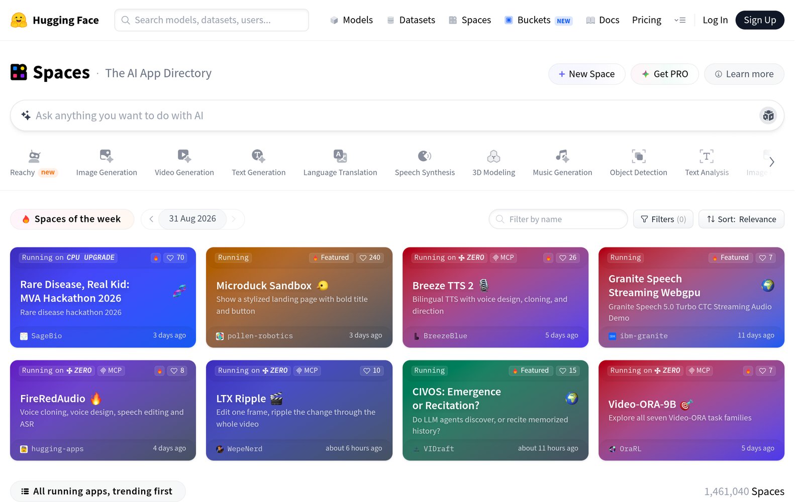The image size is (804, 502).
Task: Open the CIVOS: Emergence or Recitation card
Action: pos(495,410)
